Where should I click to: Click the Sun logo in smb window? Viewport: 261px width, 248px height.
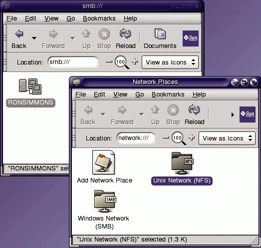tap(191, 38)
